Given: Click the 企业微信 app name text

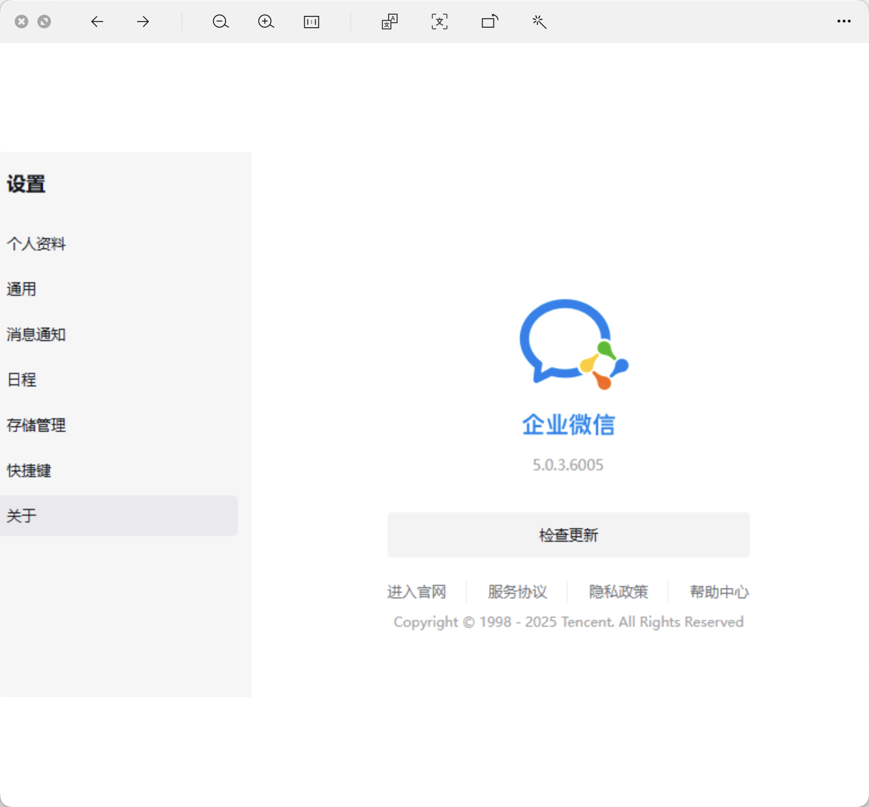Looking at the screenshot, I should point(569,424).
